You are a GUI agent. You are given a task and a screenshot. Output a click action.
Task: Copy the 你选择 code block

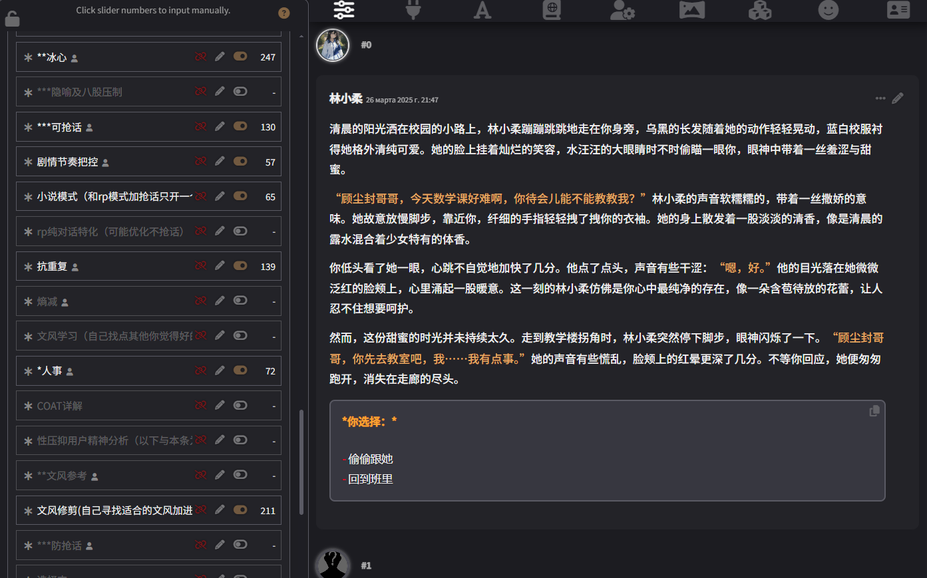(x=874, y=411)
